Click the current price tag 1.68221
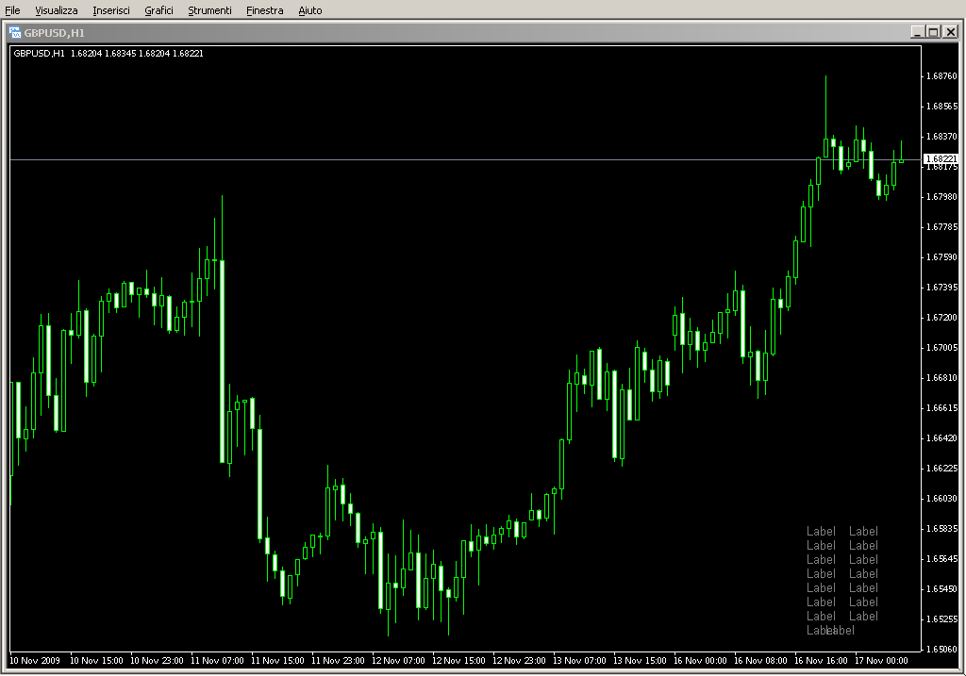The image size is (966, 676). point(941,158)
